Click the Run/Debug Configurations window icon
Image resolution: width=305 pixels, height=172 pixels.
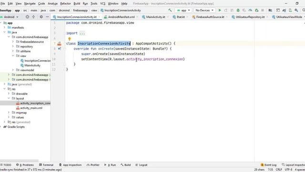pos(278,10)
